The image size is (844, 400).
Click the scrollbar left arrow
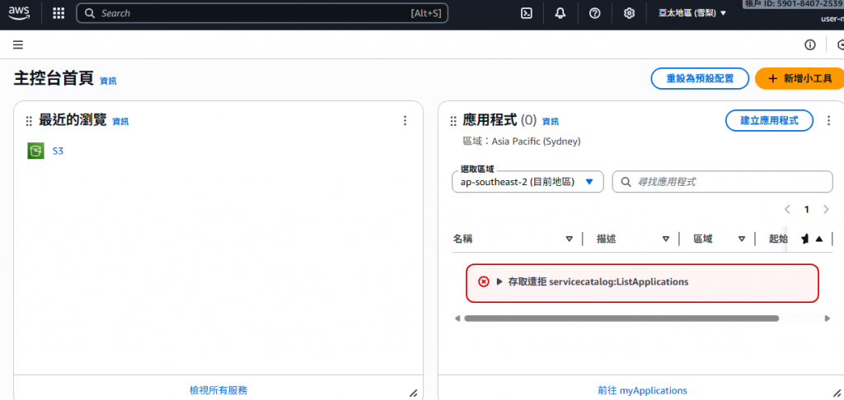[x=457, y=319]
